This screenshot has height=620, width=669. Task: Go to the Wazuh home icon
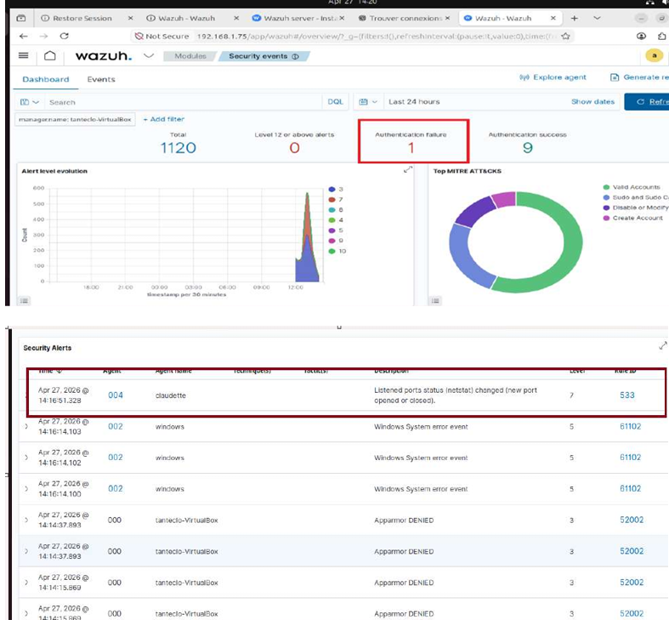click(50, 55)
